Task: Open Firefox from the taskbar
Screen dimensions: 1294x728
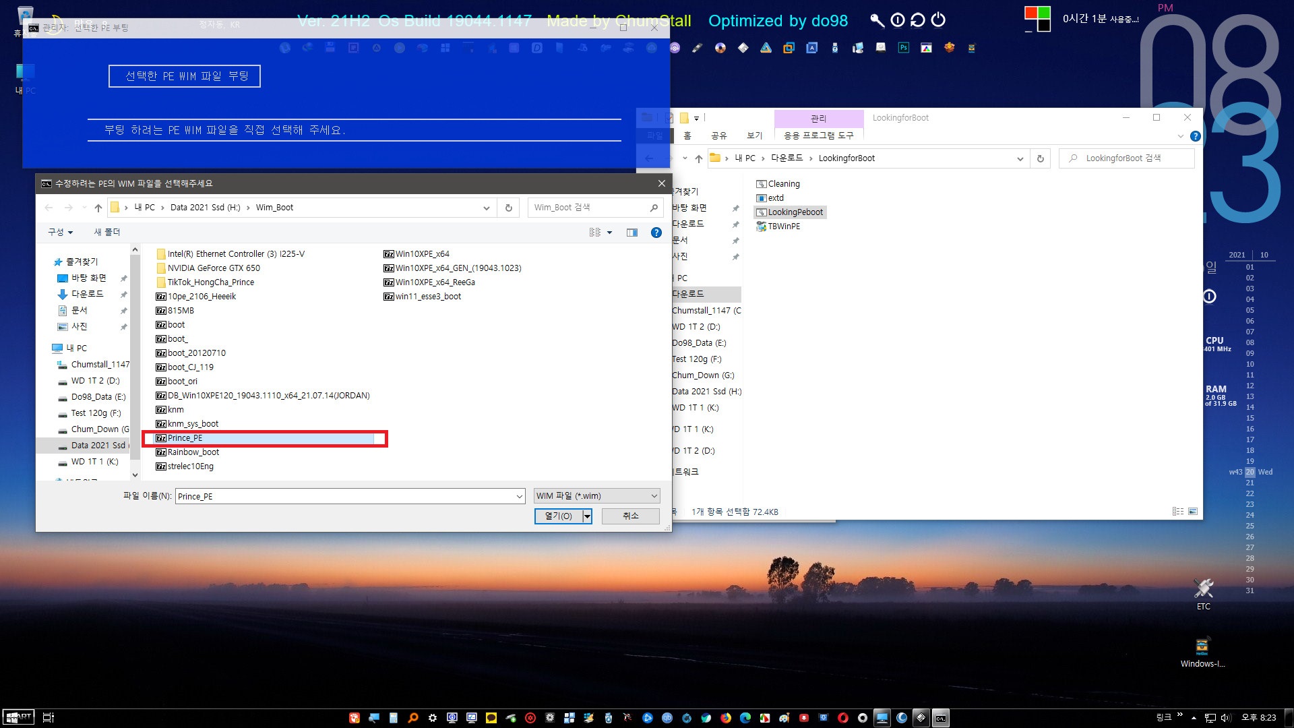Action: click(726, 718)
